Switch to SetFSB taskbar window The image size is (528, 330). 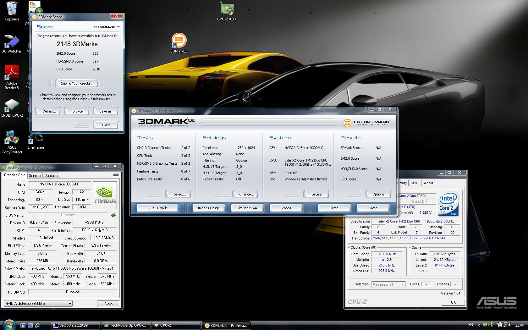pos(75,325)
